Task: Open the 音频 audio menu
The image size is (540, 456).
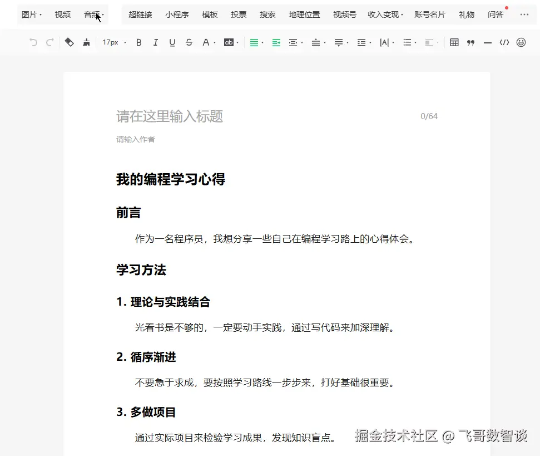Action: pos(93,14)
